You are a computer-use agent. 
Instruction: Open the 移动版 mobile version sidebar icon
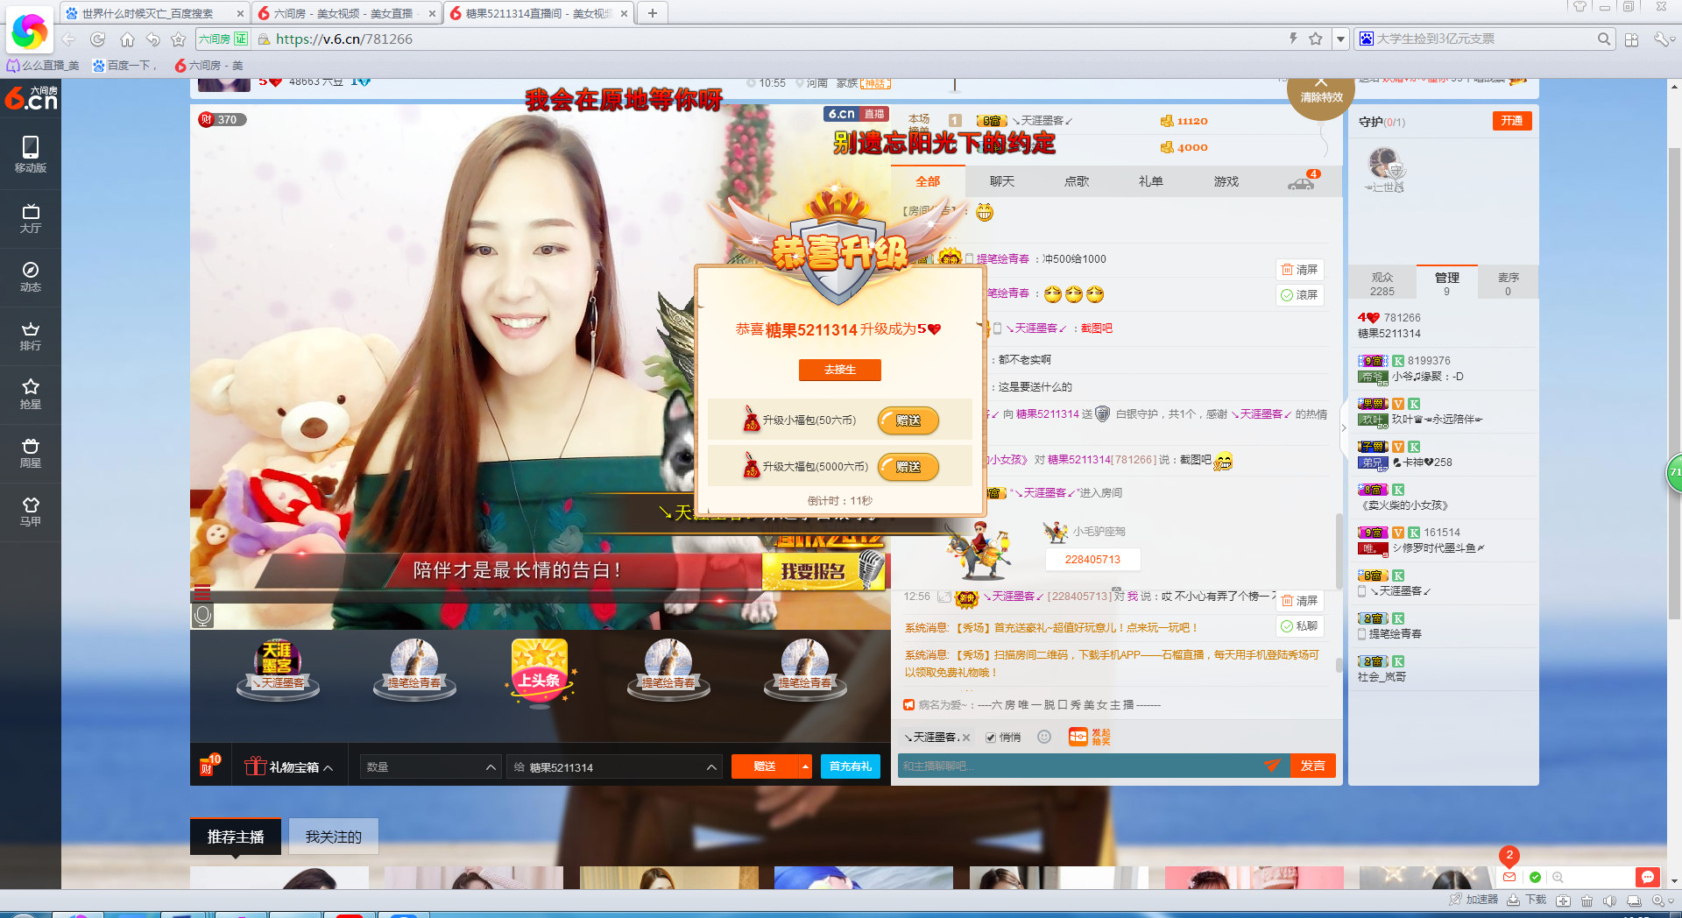coord(31,154)
